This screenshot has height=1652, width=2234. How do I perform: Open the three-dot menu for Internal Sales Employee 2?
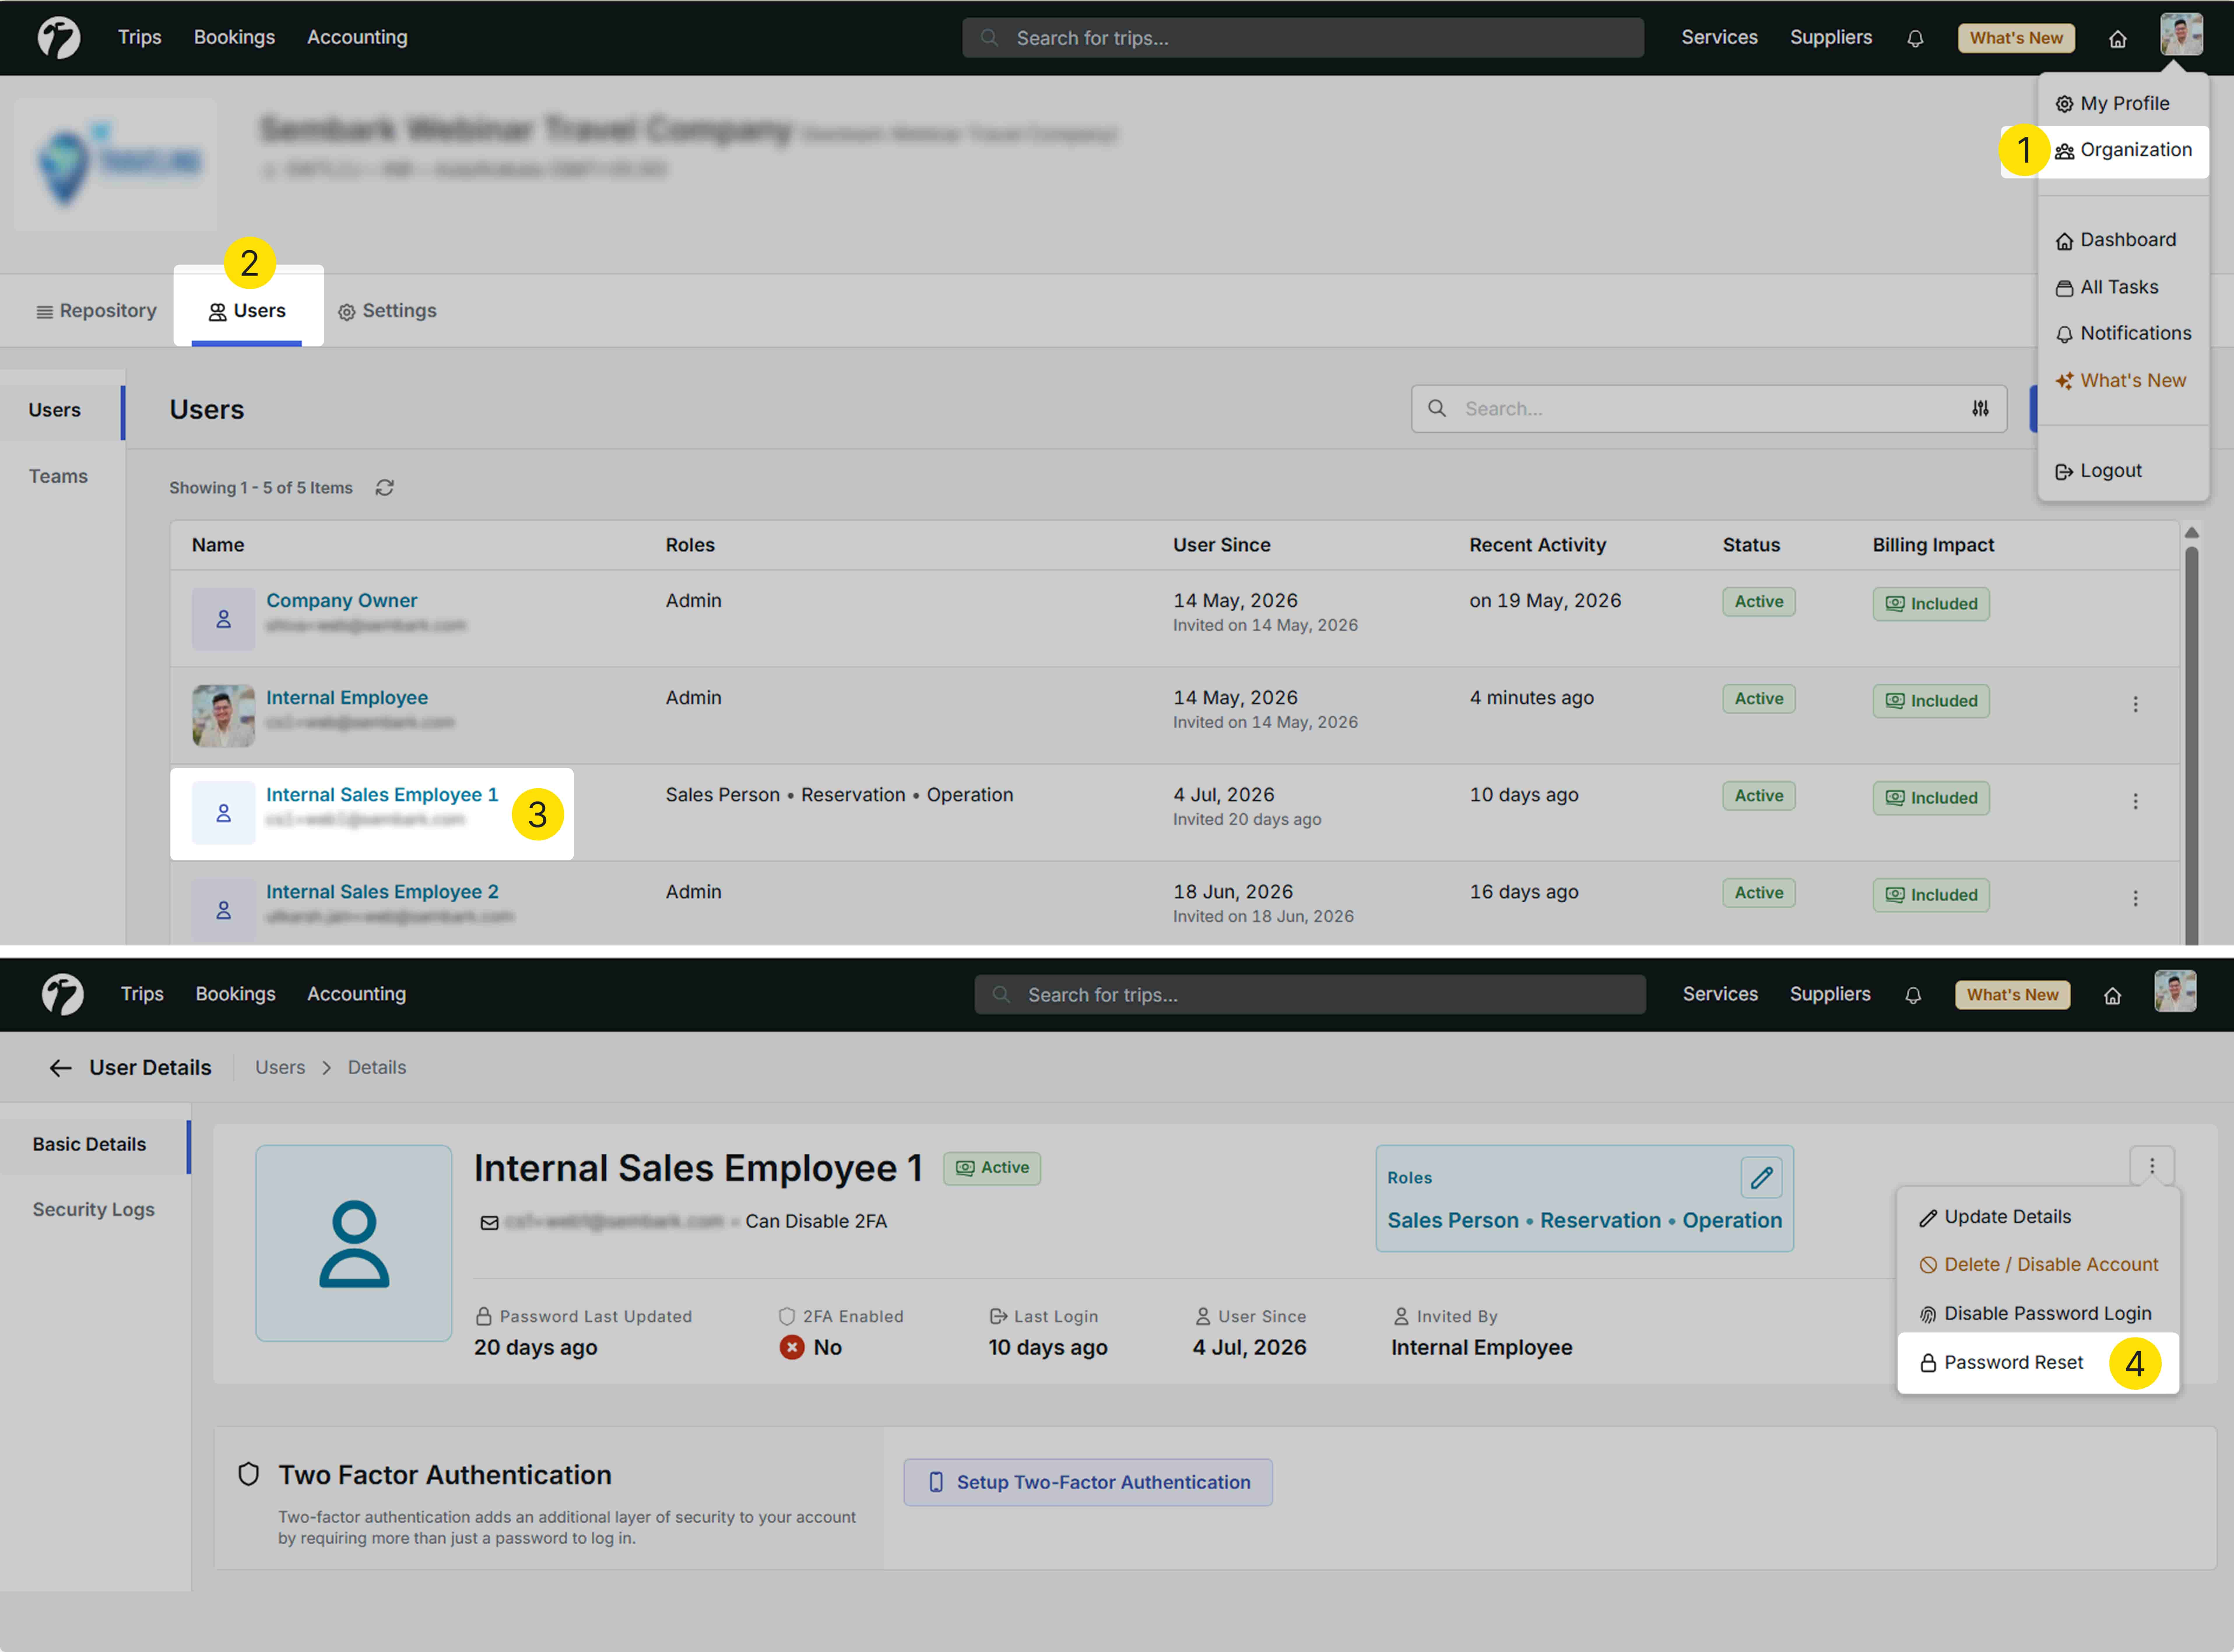coord(2135,898)
